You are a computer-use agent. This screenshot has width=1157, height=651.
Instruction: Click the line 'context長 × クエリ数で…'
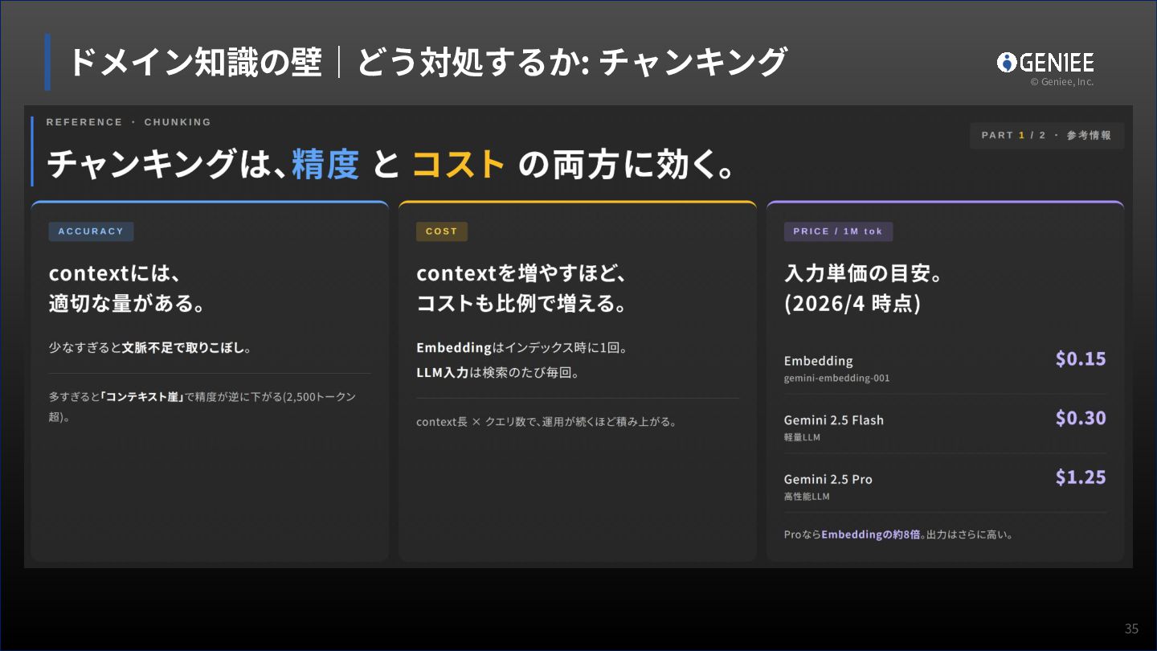tap(547, 421)
